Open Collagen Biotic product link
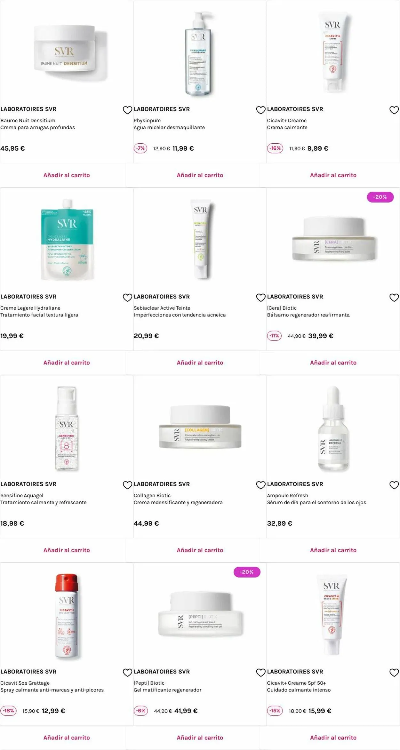 (x=152, y=495)
